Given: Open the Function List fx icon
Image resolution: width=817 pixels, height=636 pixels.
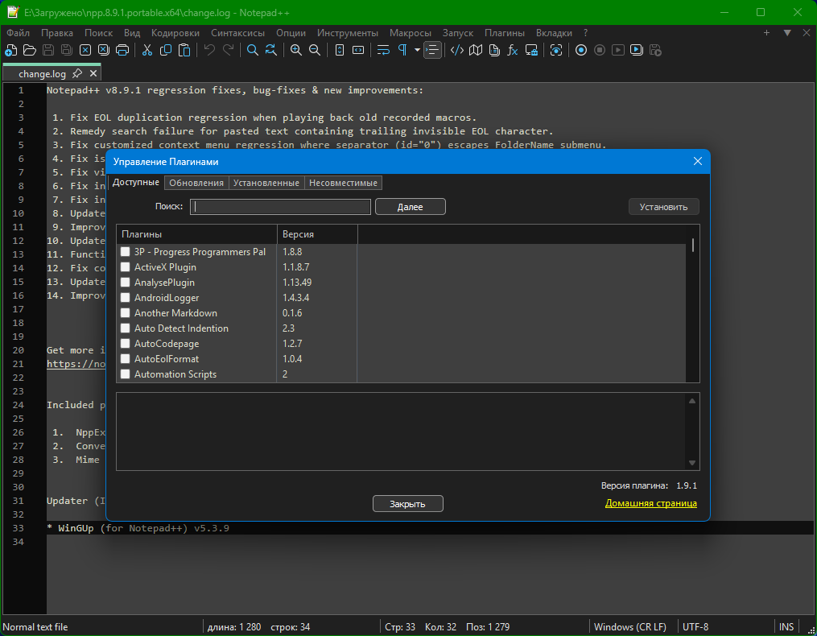Looking at the screenshot, I should tap(512, 50).
